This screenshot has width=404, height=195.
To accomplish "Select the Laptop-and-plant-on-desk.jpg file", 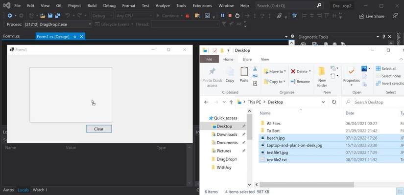I will 331,145.
